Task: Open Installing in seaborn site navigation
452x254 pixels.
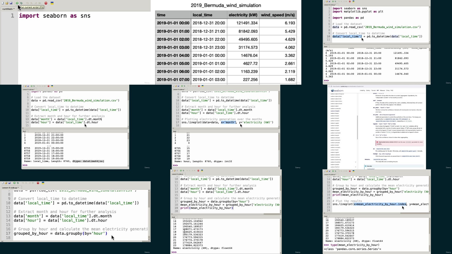Action: point(362,90)
